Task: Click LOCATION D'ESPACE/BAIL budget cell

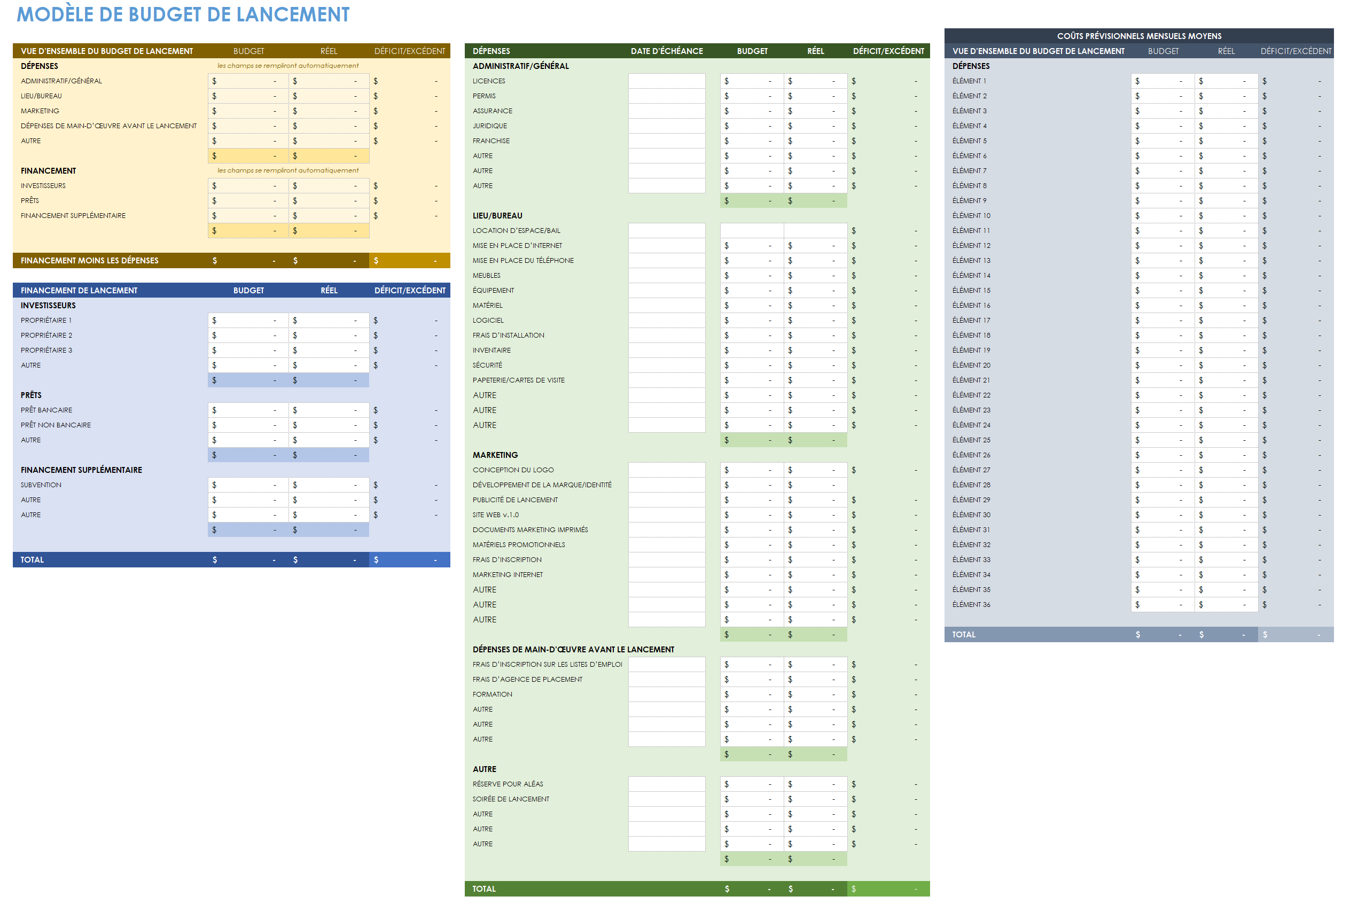Action: tap(752, 231)
